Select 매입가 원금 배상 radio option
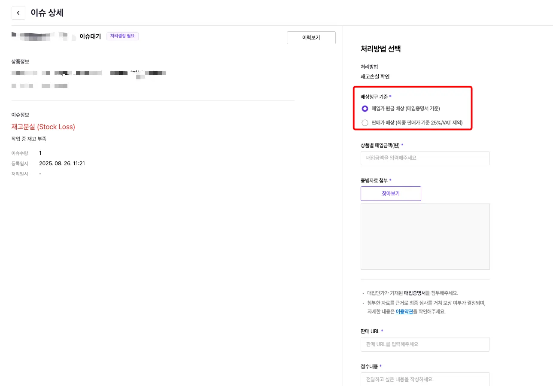Viewport: 553px width, 386px height. pos(365,108)
